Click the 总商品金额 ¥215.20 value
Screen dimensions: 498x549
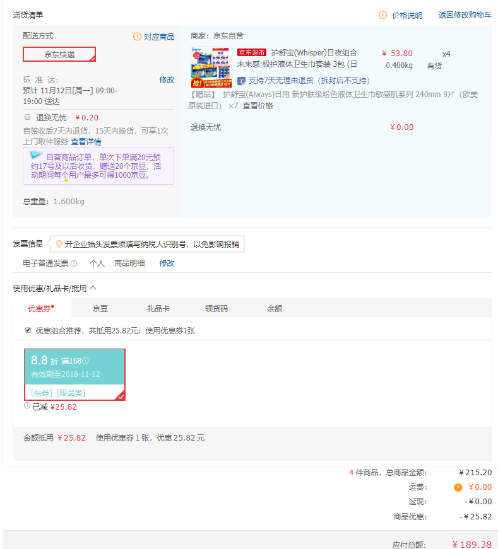[475, 473]
